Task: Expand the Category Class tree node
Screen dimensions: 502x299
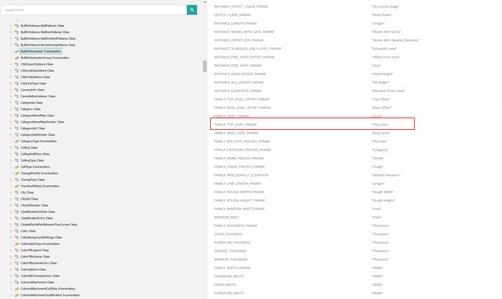Action: click(11, 109)
